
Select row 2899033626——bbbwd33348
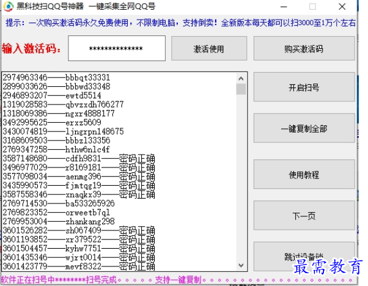[56, 86]
